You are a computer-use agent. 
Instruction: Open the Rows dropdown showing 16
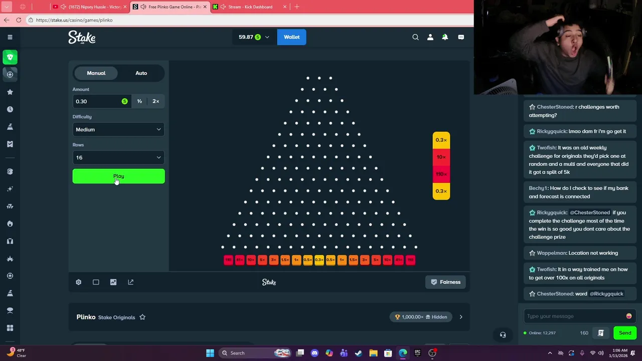point(118,157)
